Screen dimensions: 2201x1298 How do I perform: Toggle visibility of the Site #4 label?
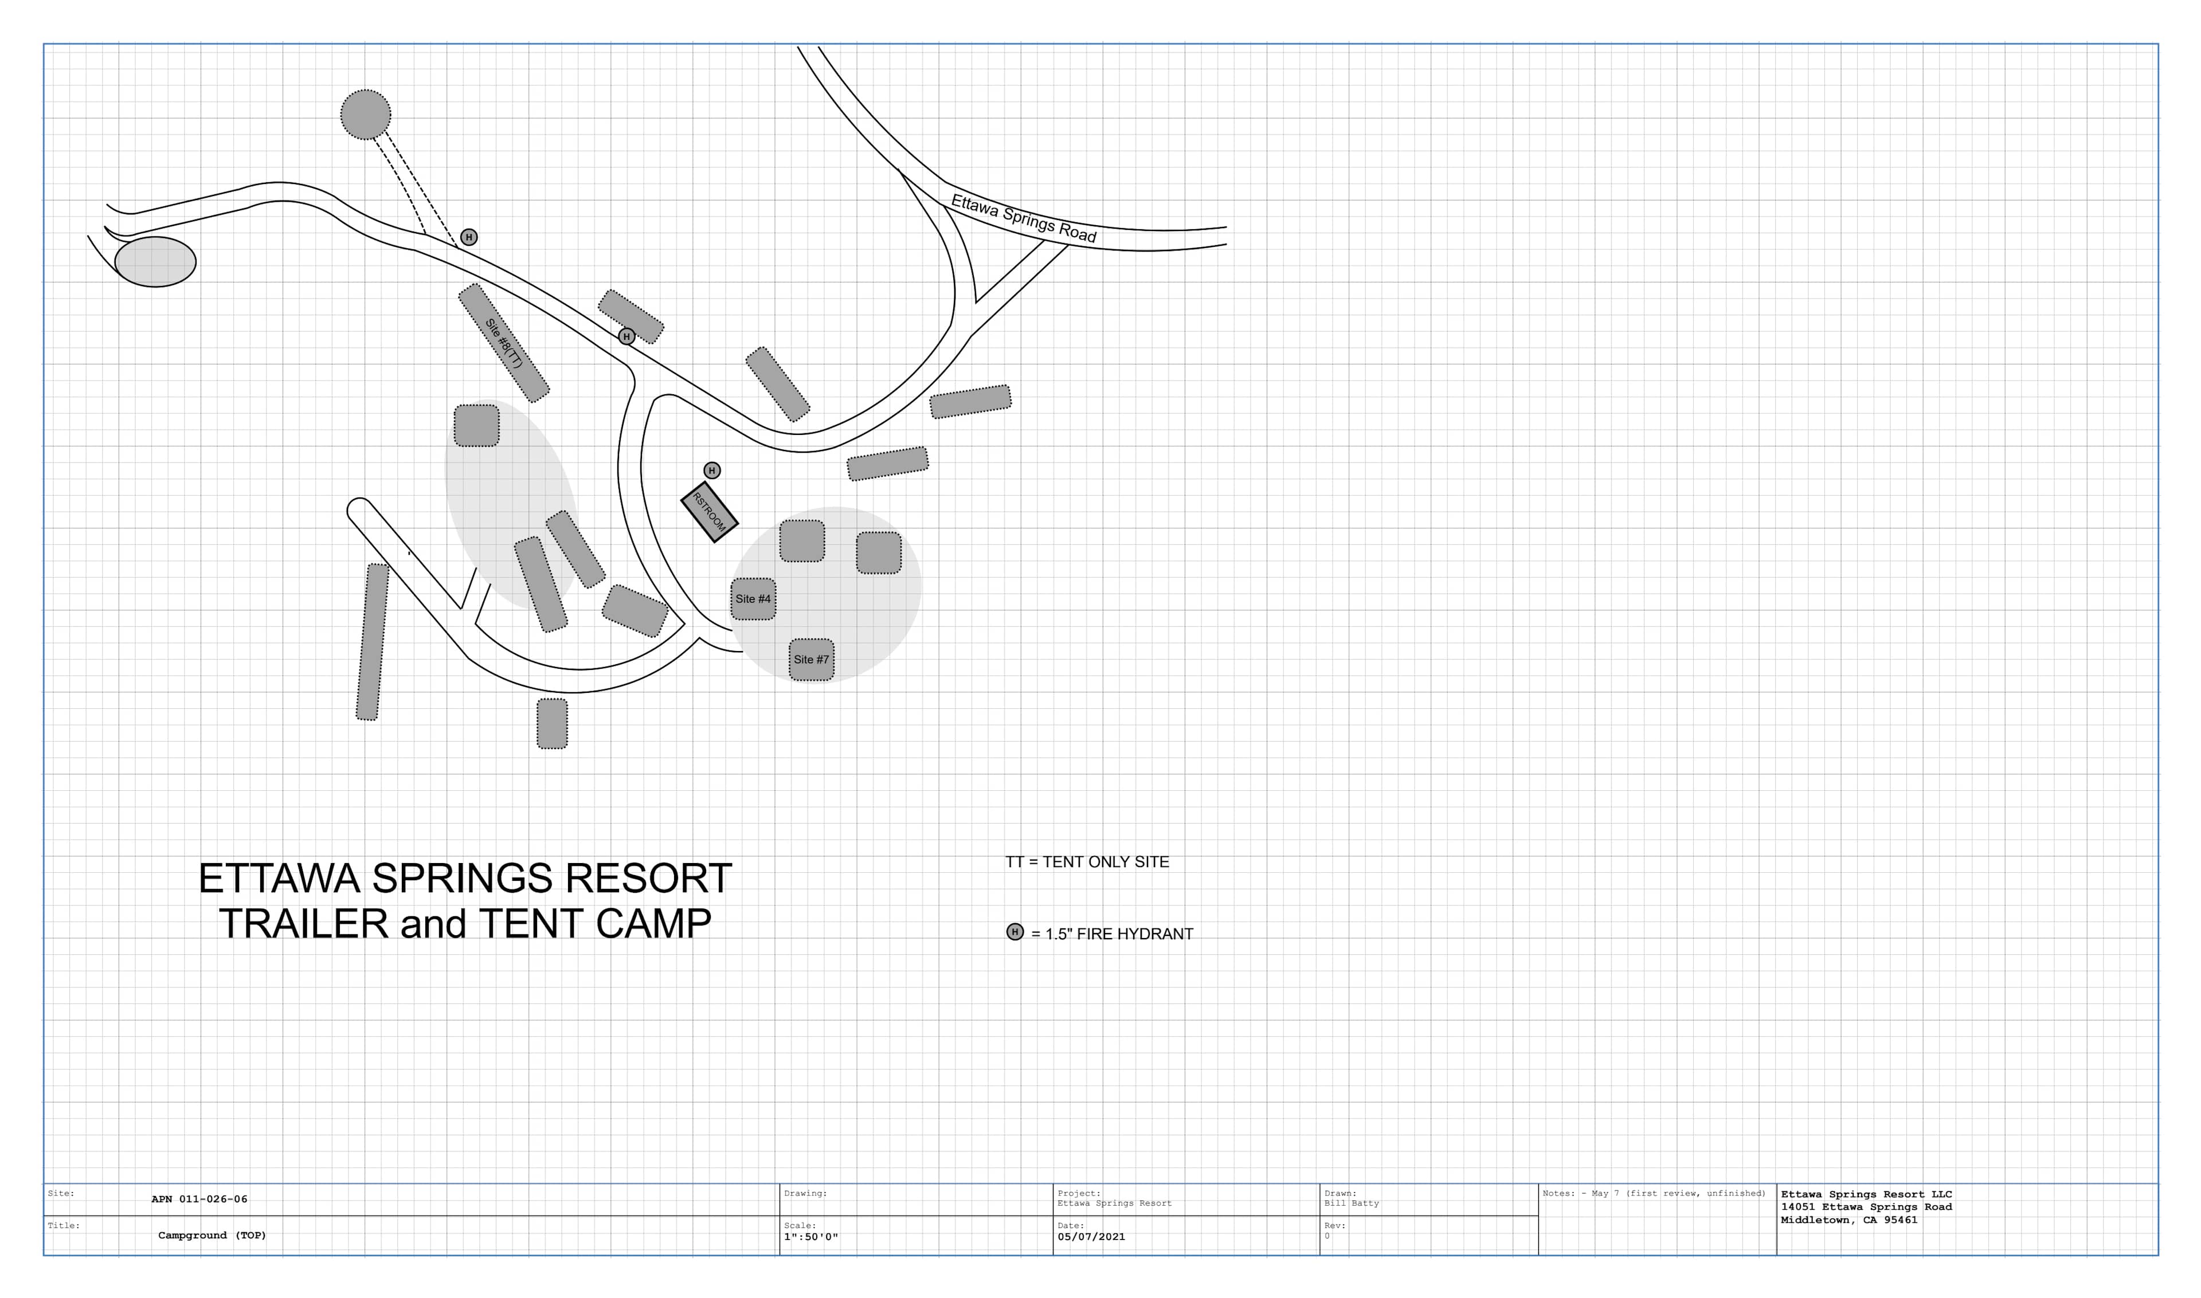click(754, 599)
